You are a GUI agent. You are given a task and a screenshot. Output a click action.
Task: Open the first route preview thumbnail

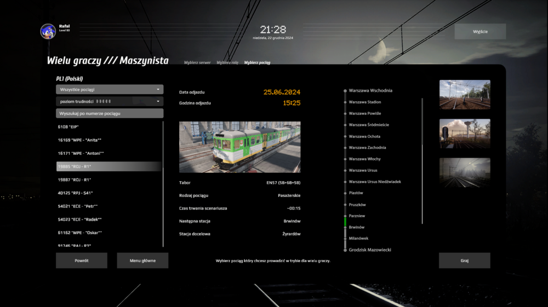point(465,95)
